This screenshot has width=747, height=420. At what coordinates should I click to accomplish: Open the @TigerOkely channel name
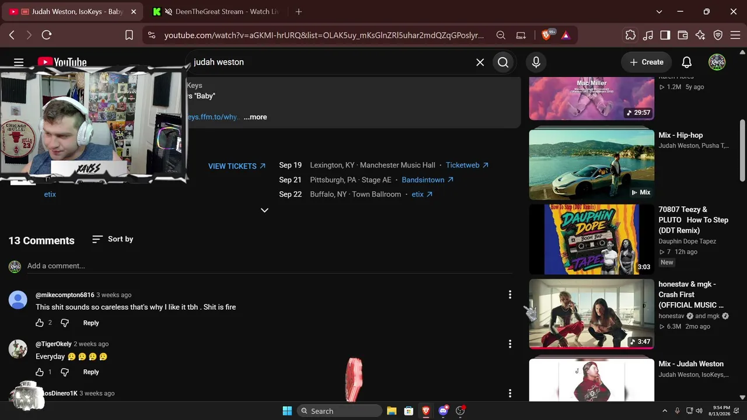(54, 344)
